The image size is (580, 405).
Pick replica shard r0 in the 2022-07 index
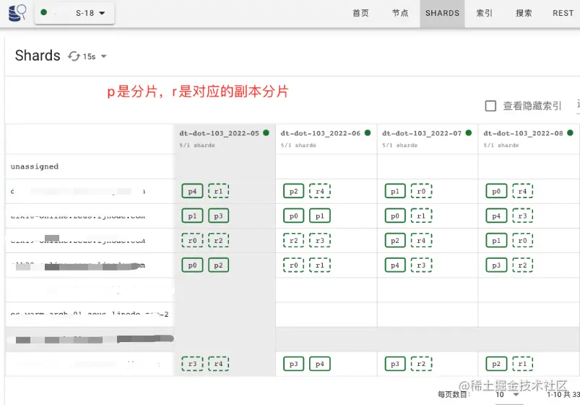(x=421, y=191)
